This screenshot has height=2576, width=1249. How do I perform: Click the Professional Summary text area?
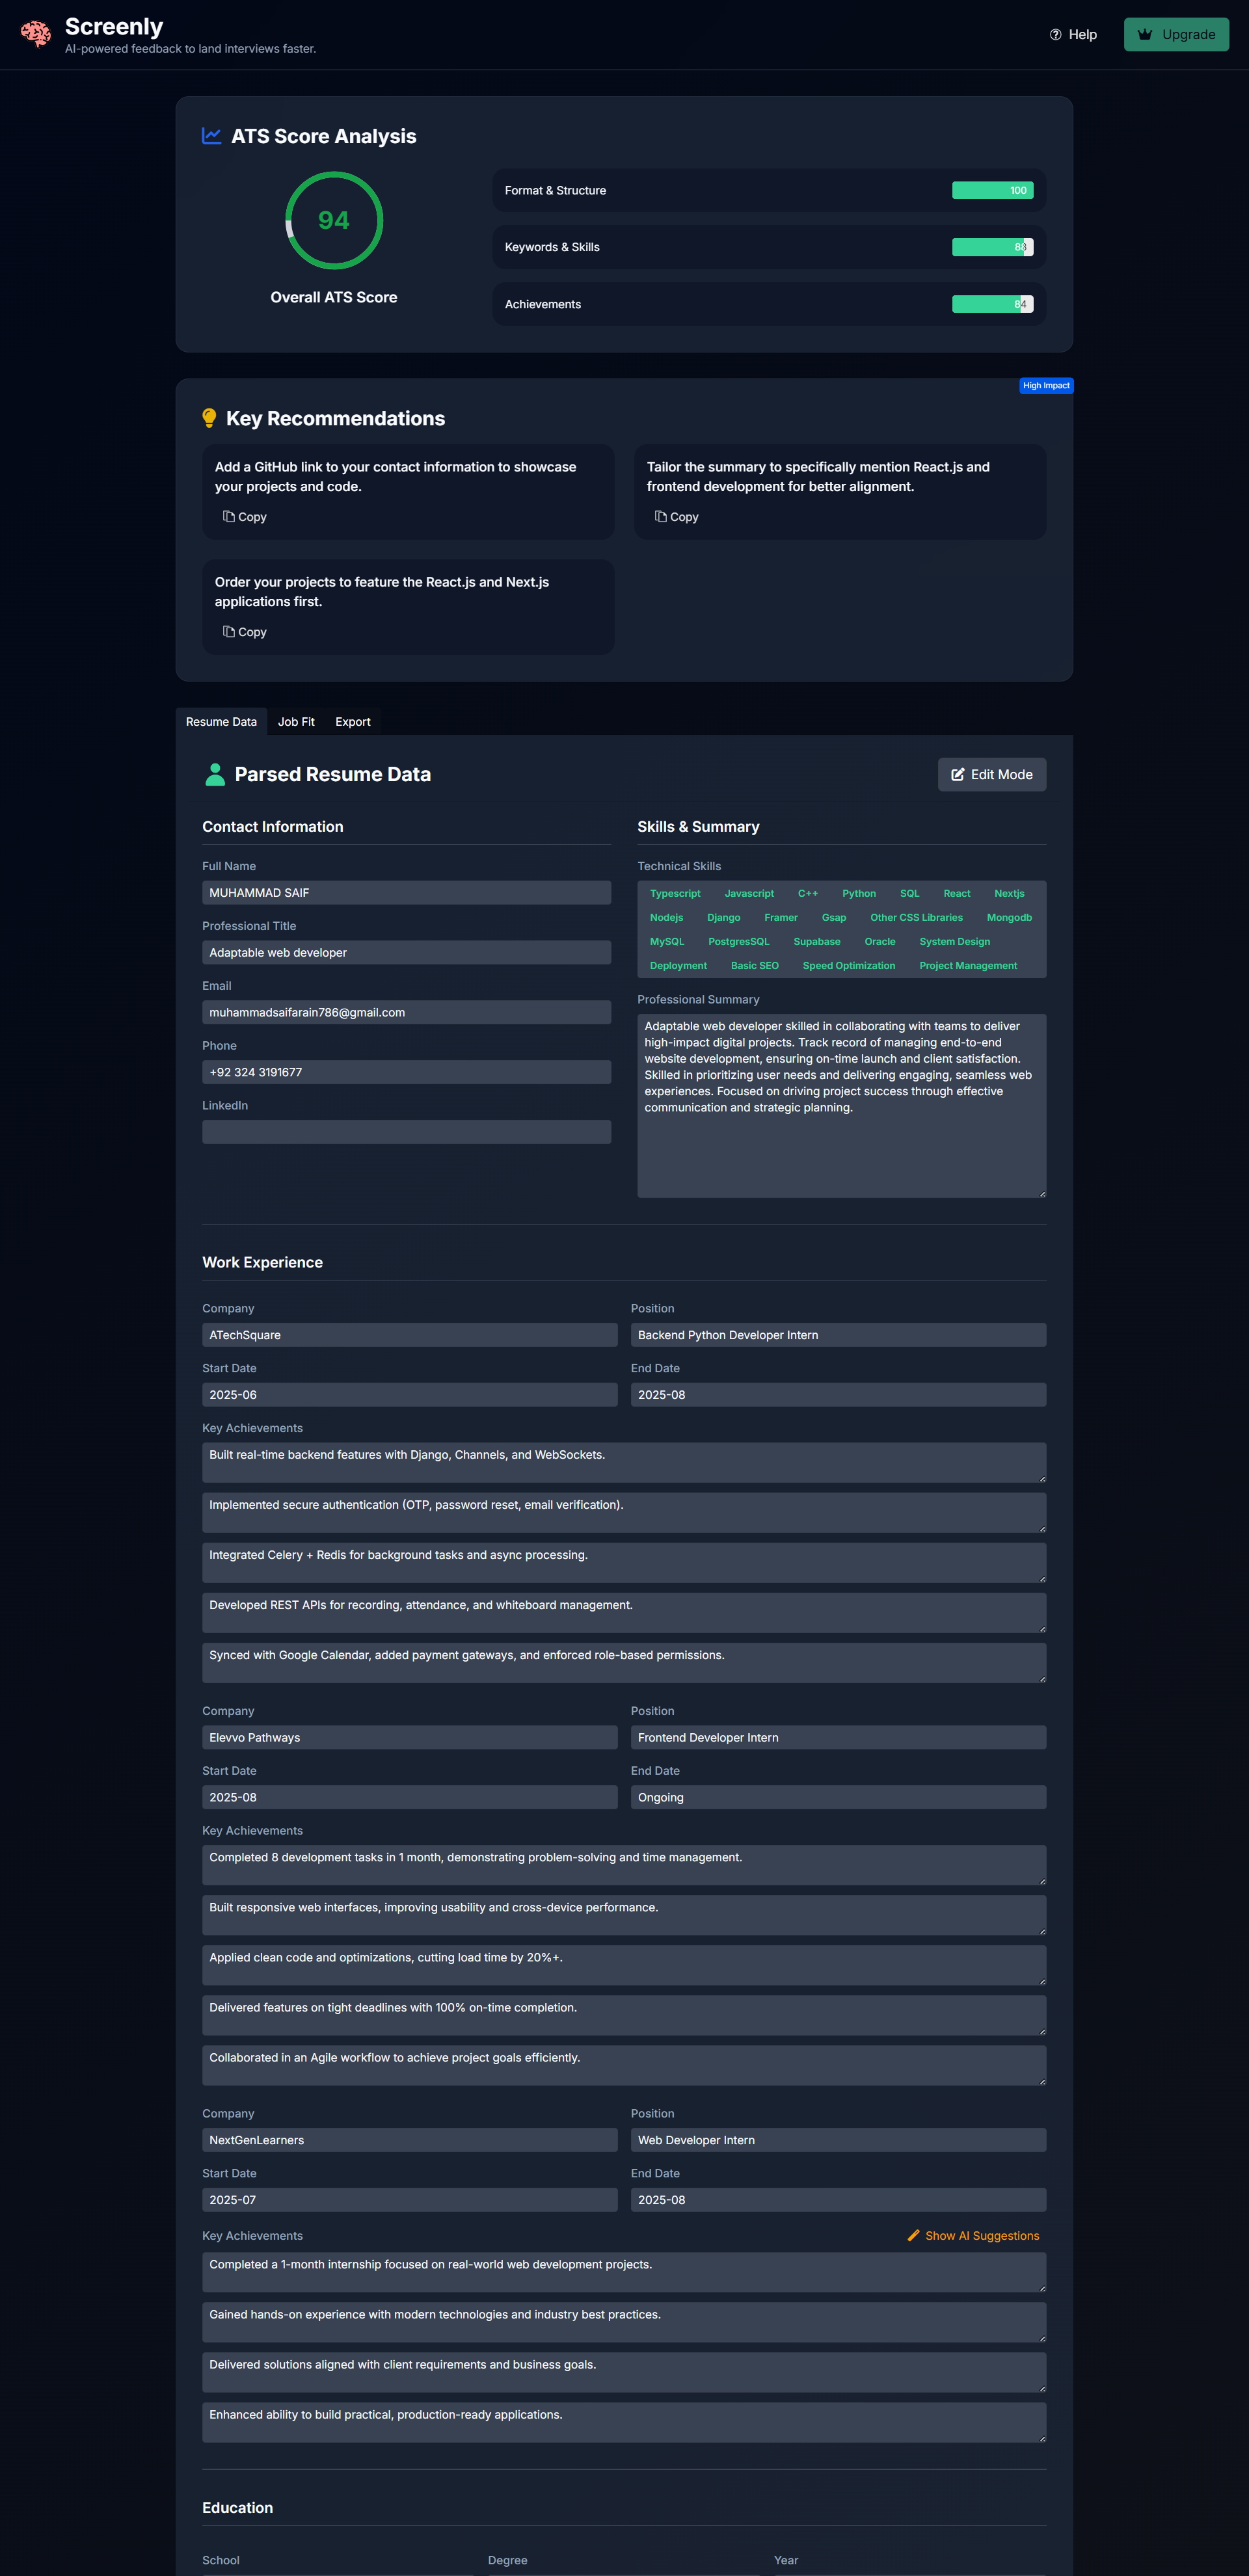point(841,1105)
